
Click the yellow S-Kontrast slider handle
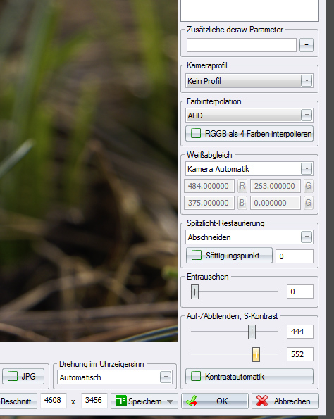[x=256, y=354]
